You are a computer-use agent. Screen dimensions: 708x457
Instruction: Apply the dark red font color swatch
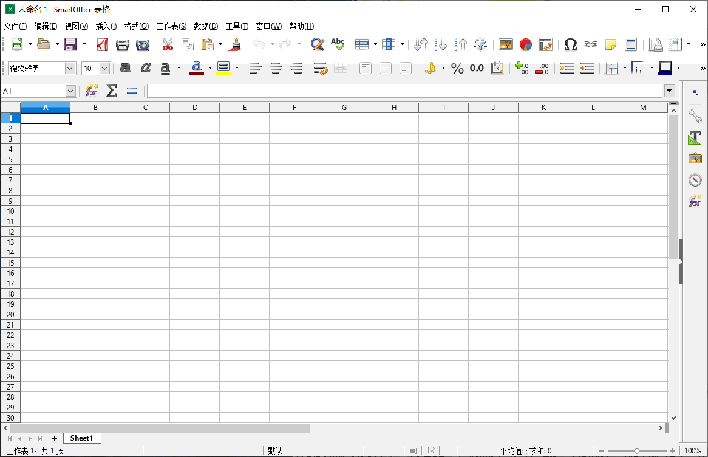tap(196, 68)
